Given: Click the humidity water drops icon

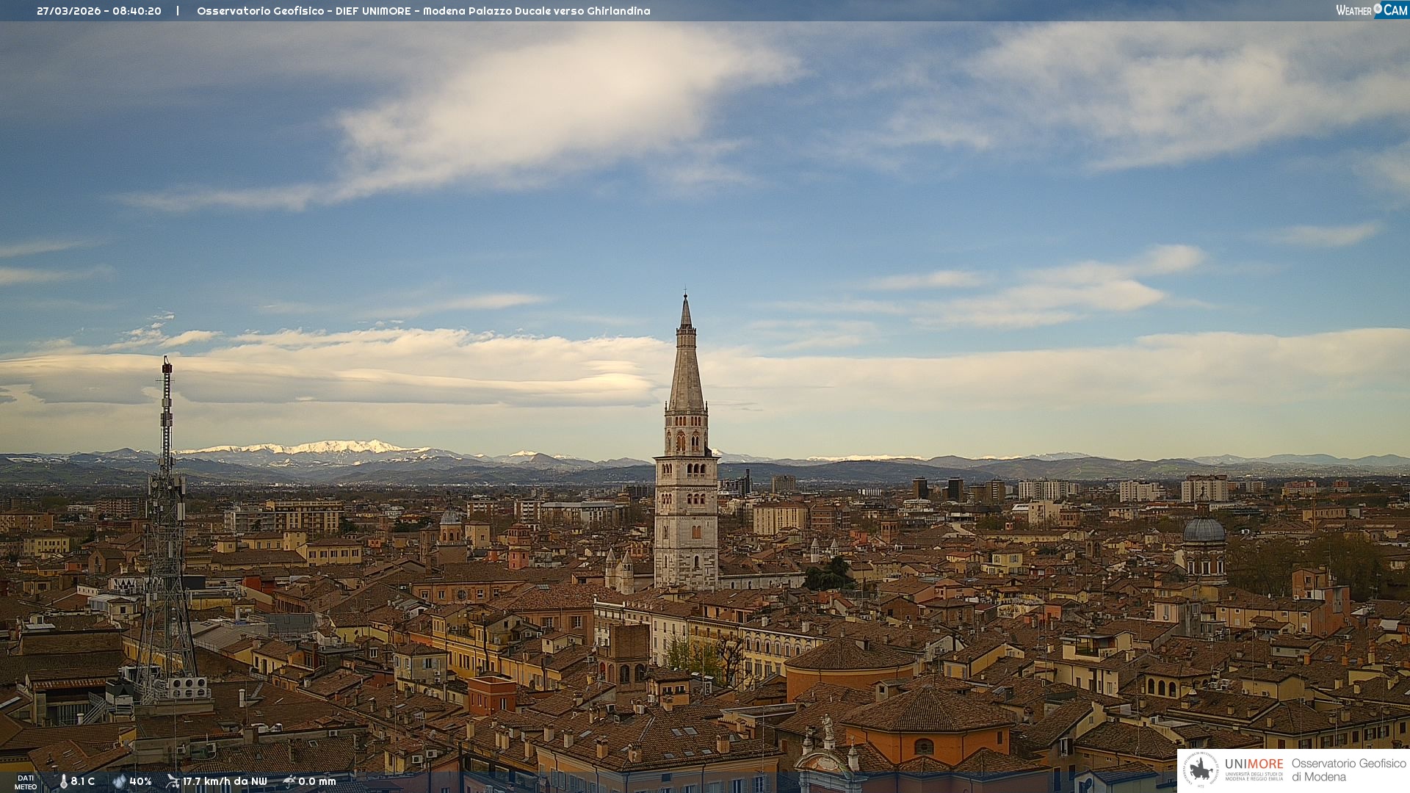Looking at the screenshot, I should (x=119, y=781).
